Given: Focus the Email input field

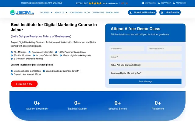Looking at the screenshot, I should (145, 57).
